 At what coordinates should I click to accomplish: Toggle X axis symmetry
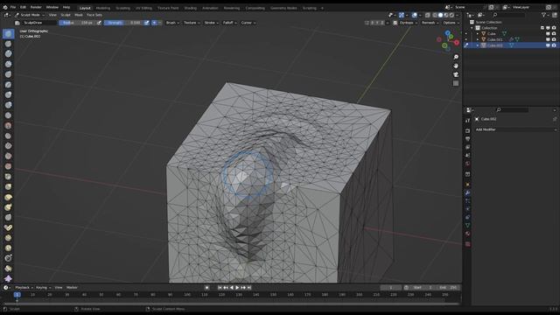373,23
